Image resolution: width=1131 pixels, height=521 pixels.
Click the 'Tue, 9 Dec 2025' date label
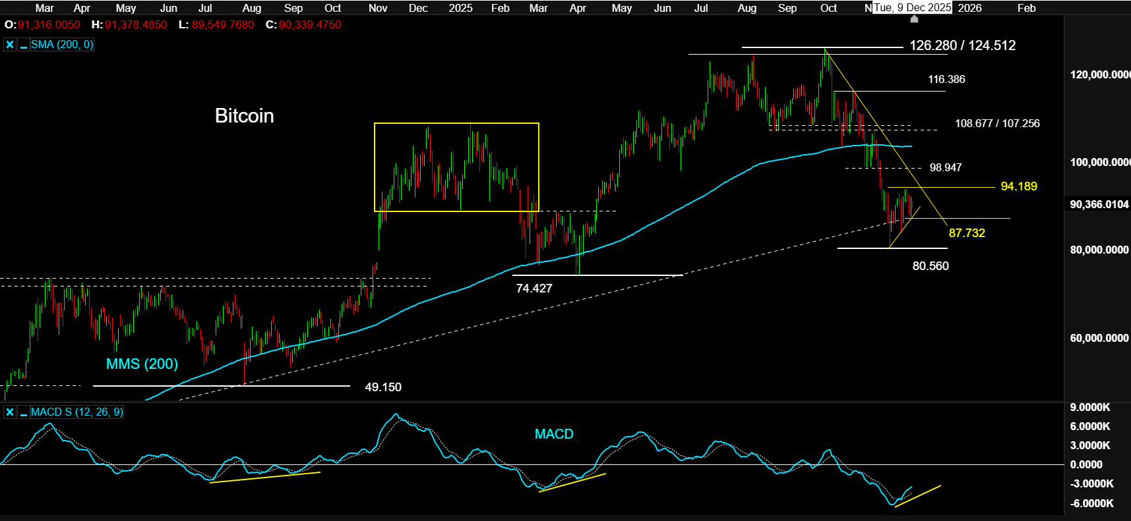[x=913, y=8]
